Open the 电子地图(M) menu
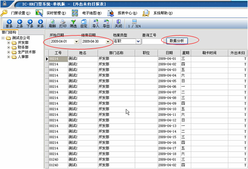Screen dimensions: 248x169 coord(92,13)
